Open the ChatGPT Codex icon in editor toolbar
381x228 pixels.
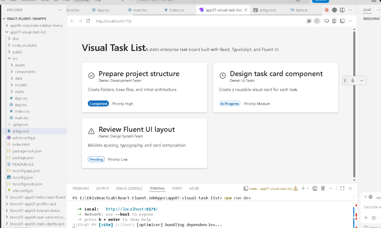[334, 10]
